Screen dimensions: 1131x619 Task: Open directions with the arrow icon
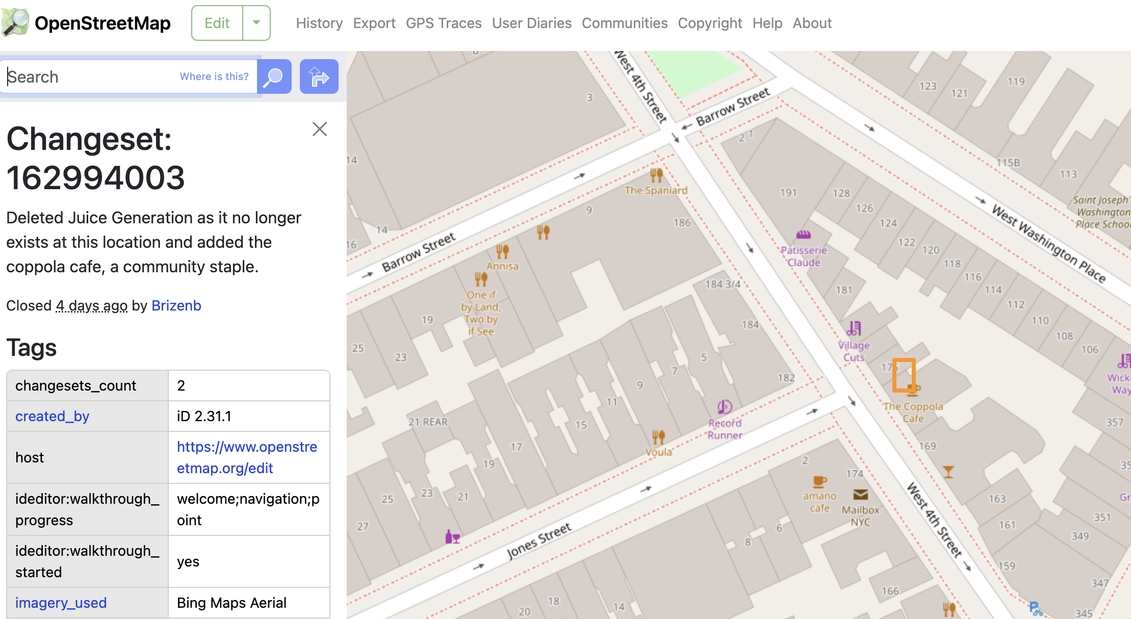click(x=319, y=76)
